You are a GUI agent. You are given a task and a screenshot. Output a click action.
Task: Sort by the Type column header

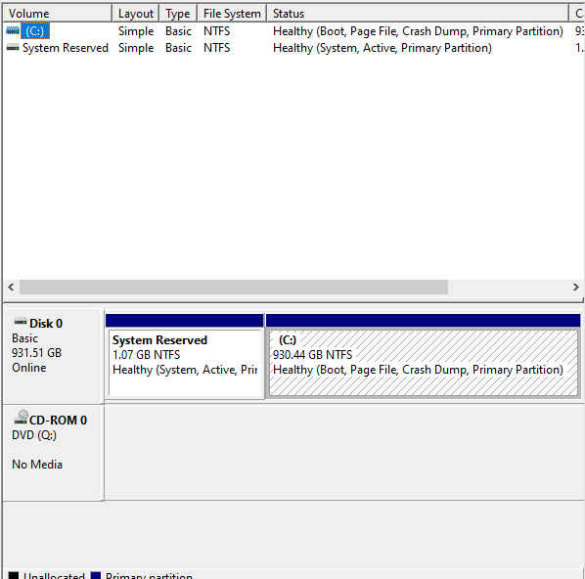[178, 14]
